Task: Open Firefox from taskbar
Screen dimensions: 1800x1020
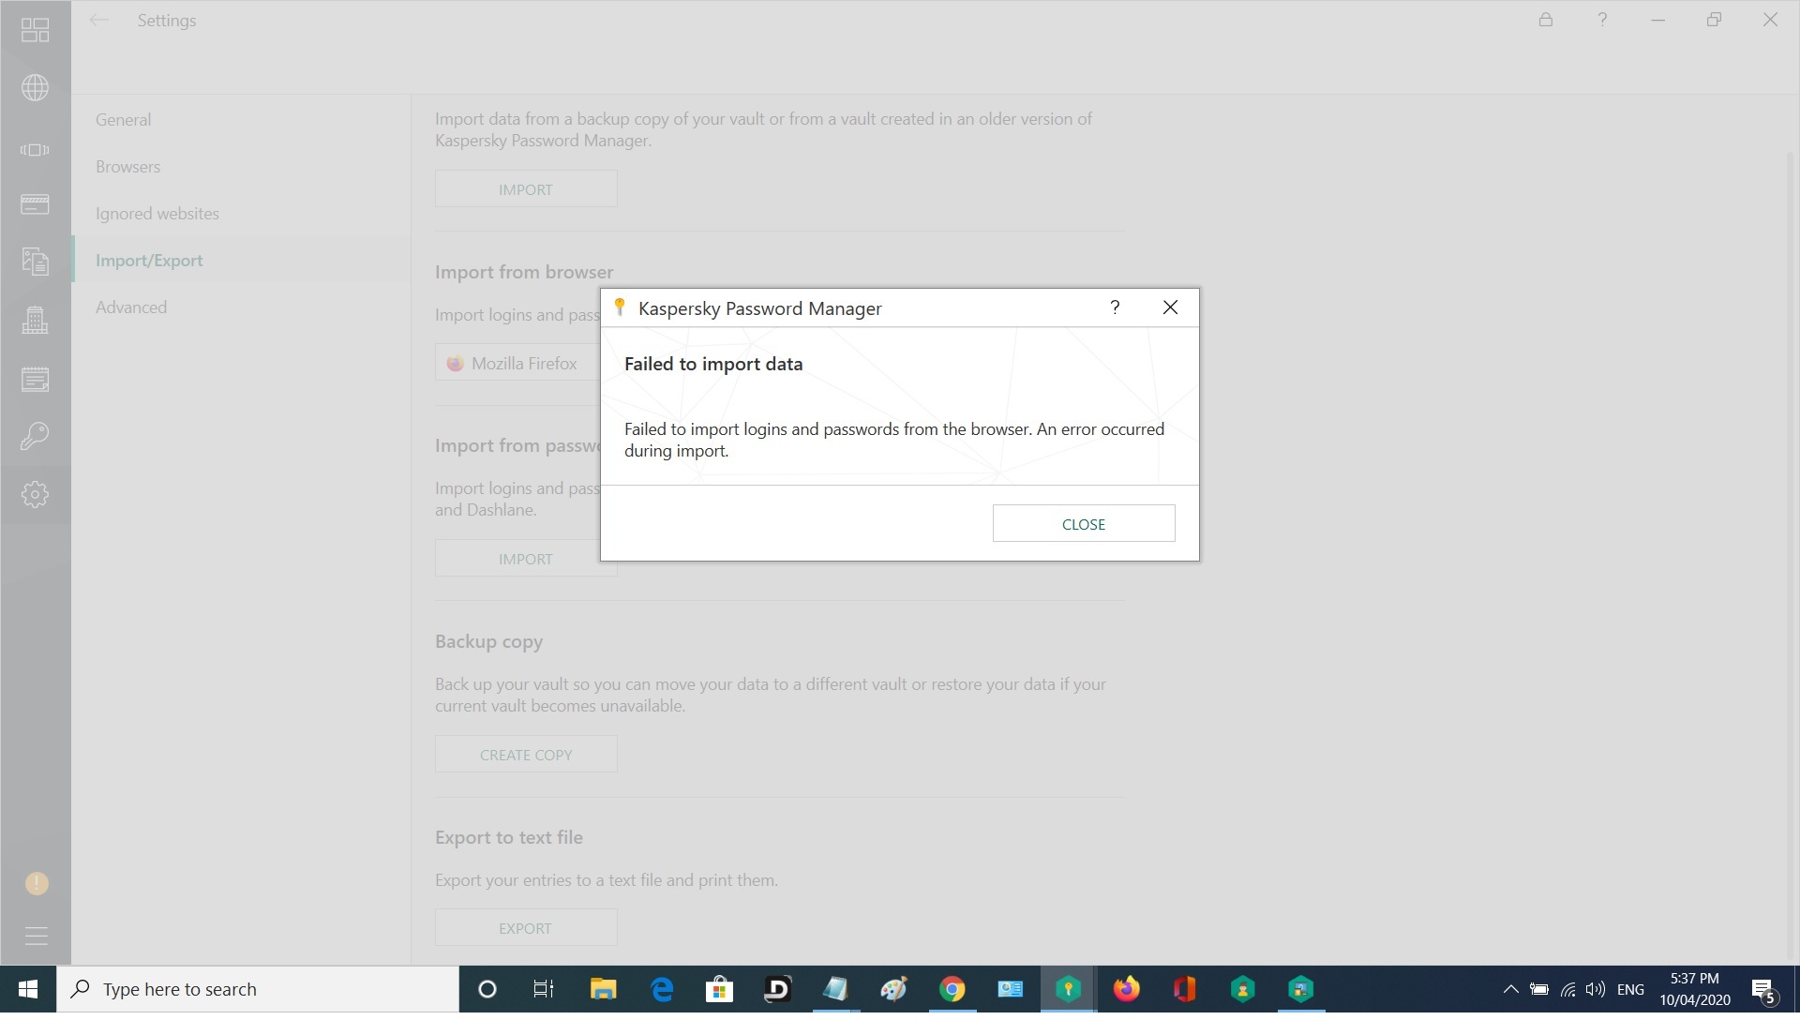Action: coord(1126,989)
